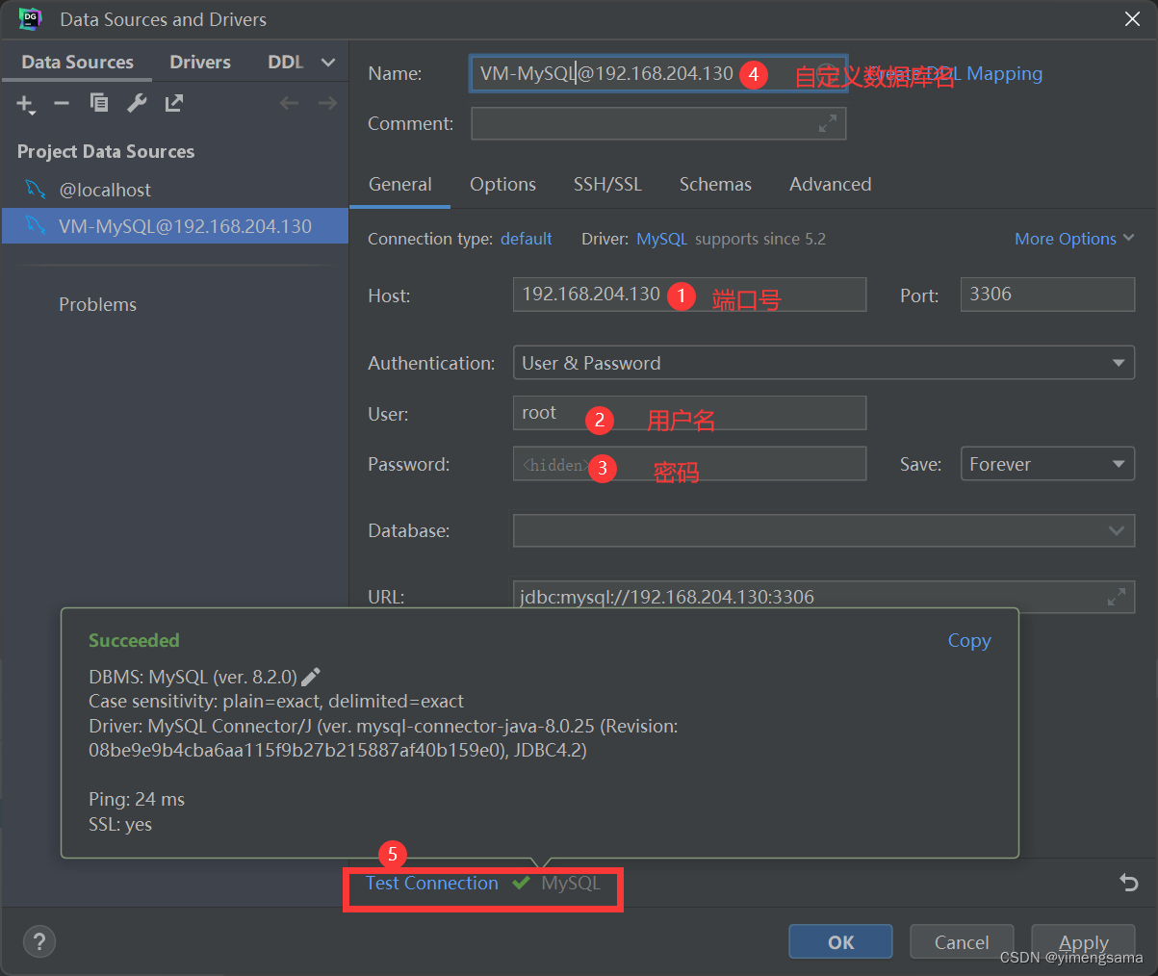The height and width of the screenshot is (976, 1158).
Task: Click the Host input field
Action: tap(689, 295)
